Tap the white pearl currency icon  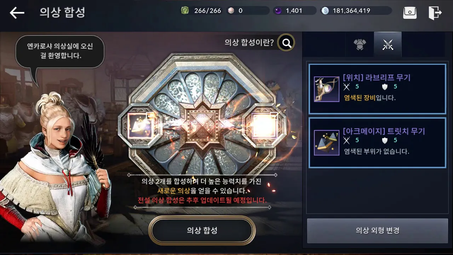tap(231, 11)
